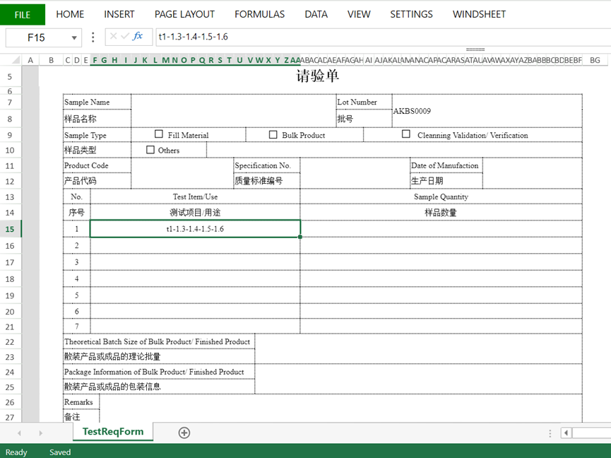
Task: Open the FORMULAS ribbon tab
Action: (x=259, y=14)
